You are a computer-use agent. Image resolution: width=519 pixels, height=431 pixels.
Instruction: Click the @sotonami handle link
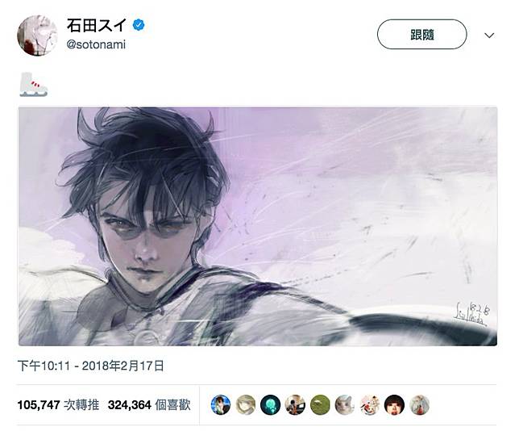96,44
